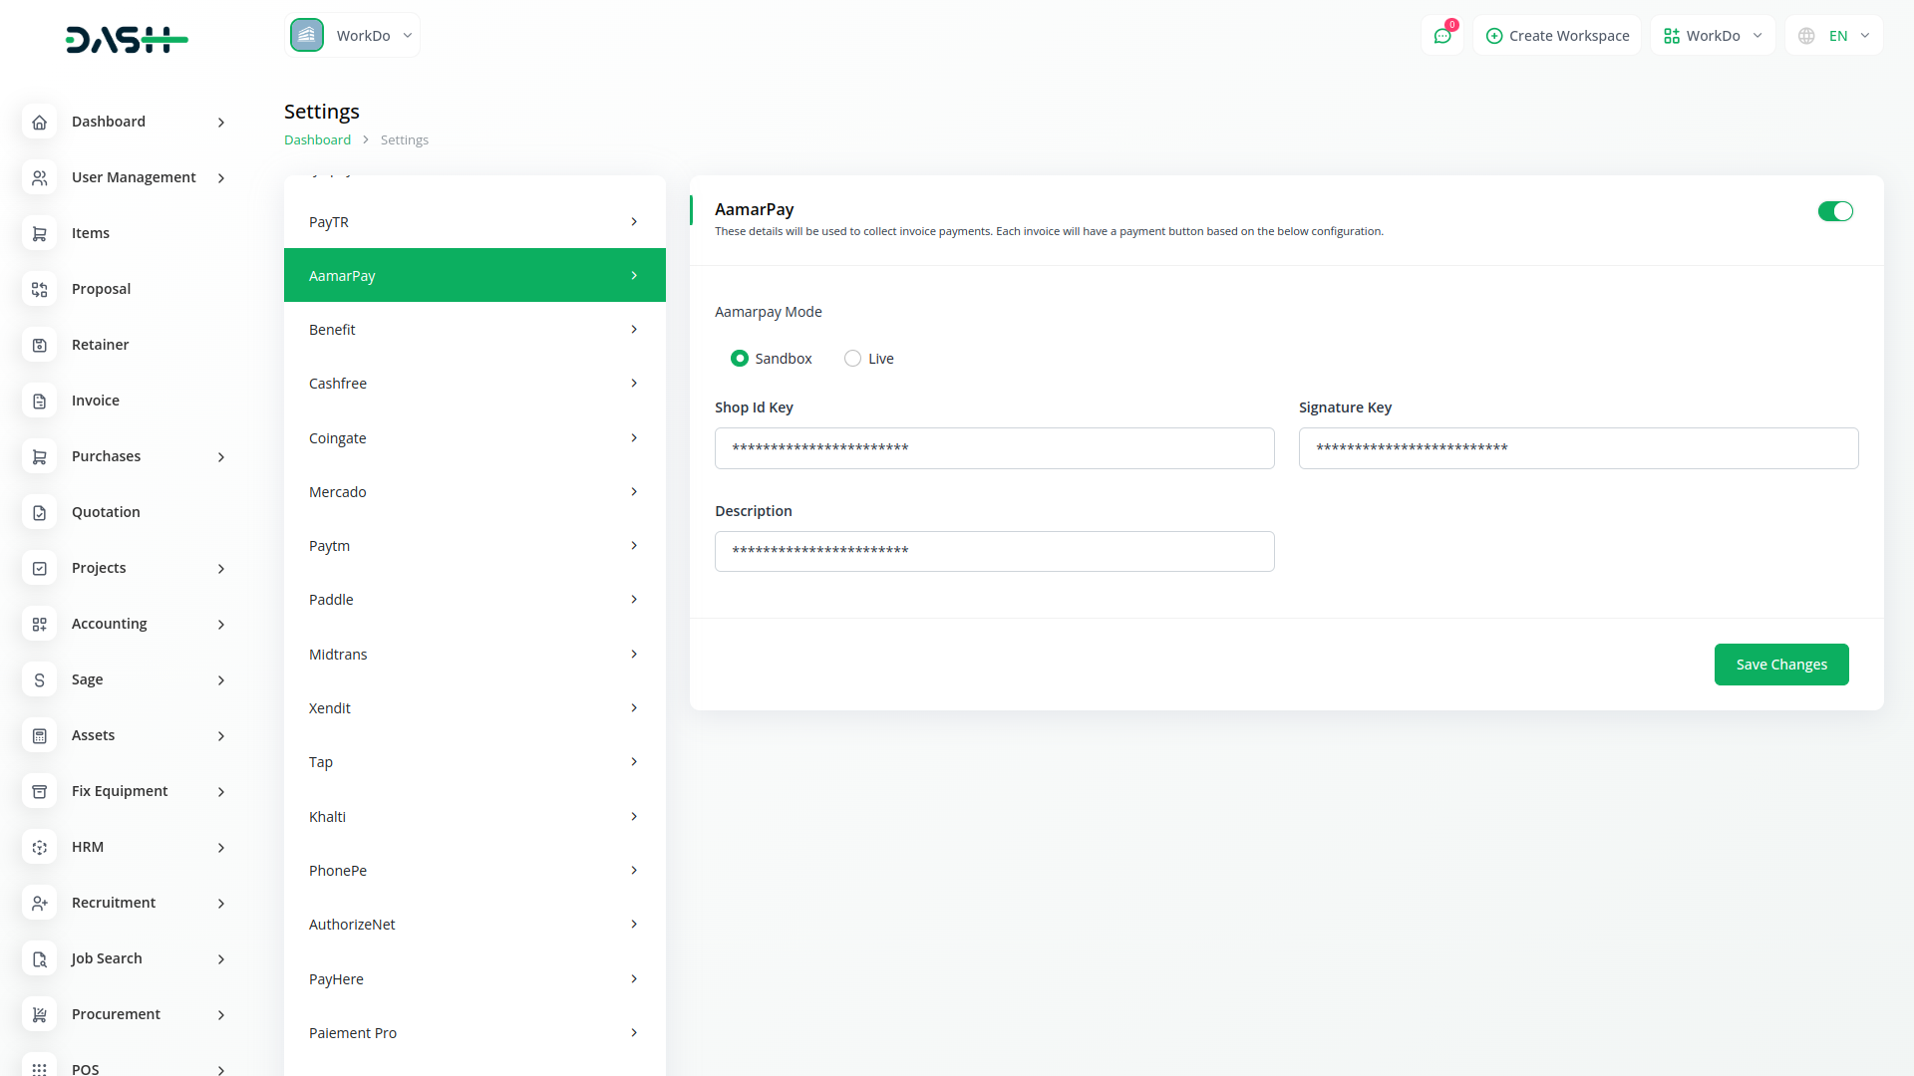Expand the Dashboard menu chevron
This screenshot has width=1914, height=1076.
pos(221,123)
